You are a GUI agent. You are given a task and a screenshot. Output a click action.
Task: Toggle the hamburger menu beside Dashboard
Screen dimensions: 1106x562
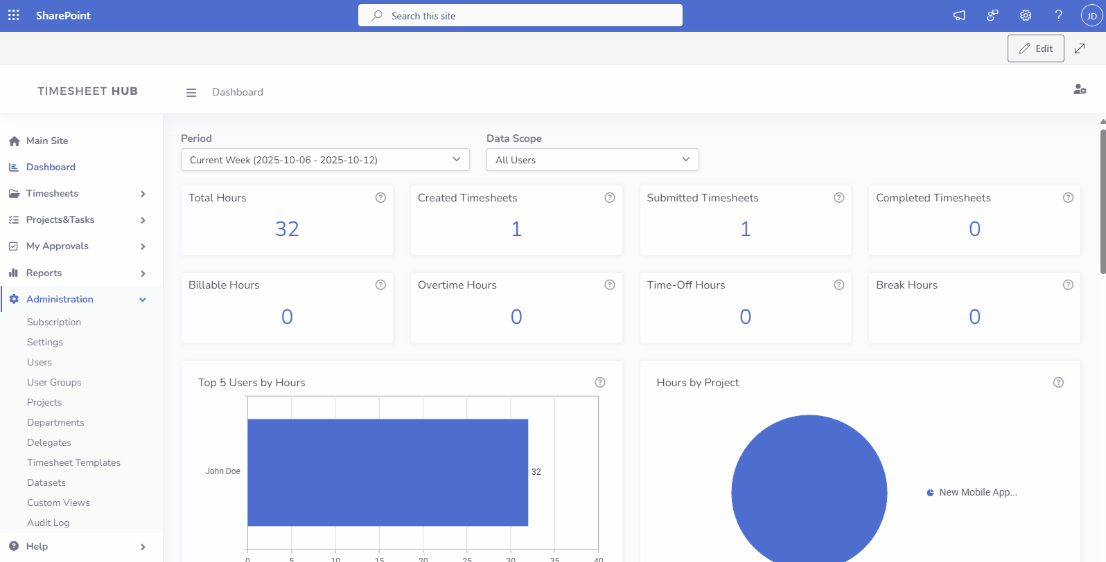[x=191, y=93]
